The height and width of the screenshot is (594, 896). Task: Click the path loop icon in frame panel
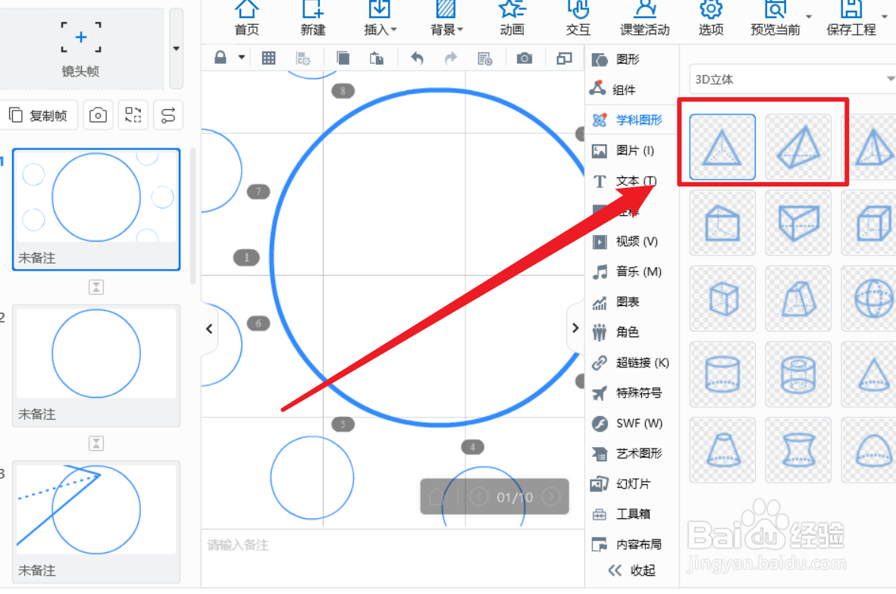point(168,115)
